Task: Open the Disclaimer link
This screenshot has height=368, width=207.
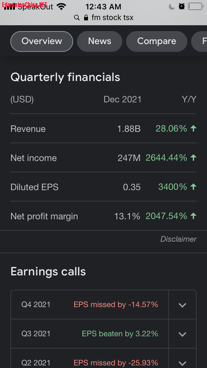Action: pos(179,239)
